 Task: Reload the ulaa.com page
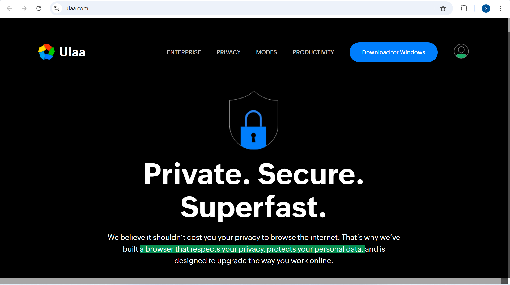click(x=39, y=8)
